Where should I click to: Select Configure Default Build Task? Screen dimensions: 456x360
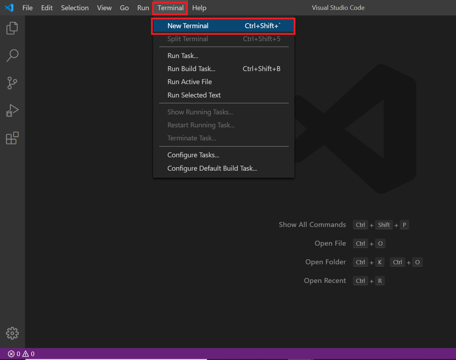tap(212, 168)
